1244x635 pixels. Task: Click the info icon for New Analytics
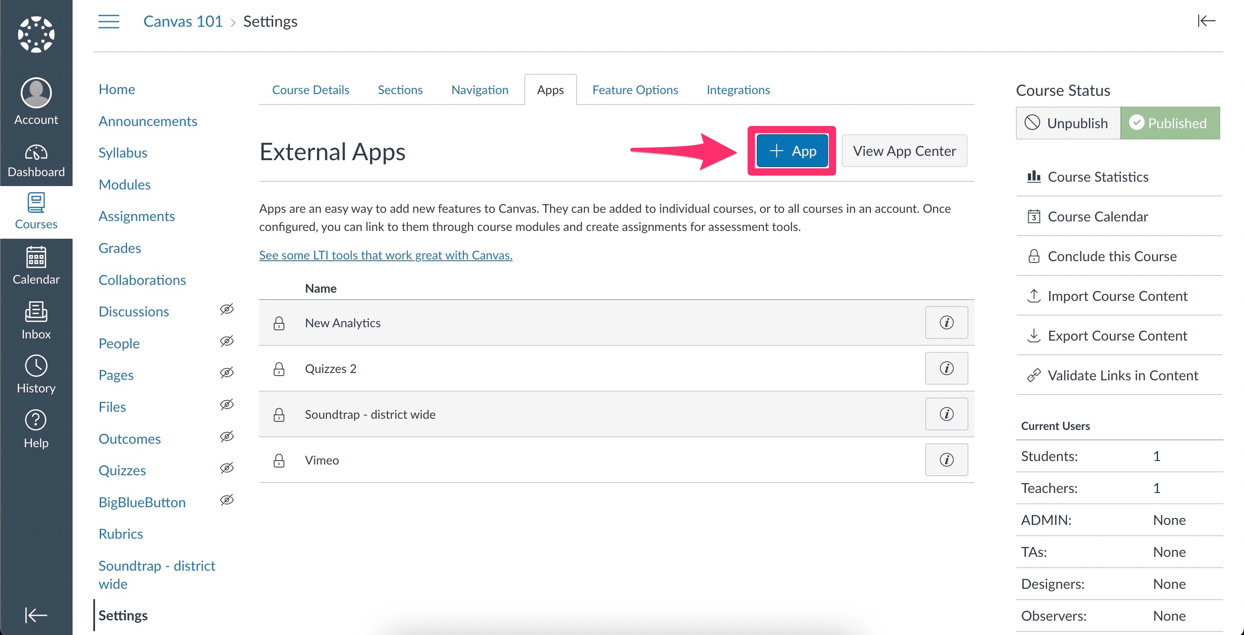(946, 322)
